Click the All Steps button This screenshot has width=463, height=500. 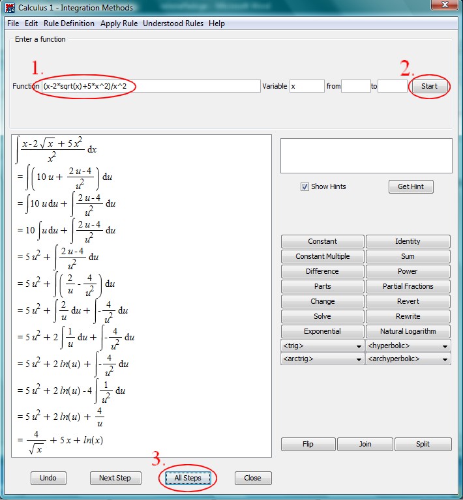[x=188, y=478]
